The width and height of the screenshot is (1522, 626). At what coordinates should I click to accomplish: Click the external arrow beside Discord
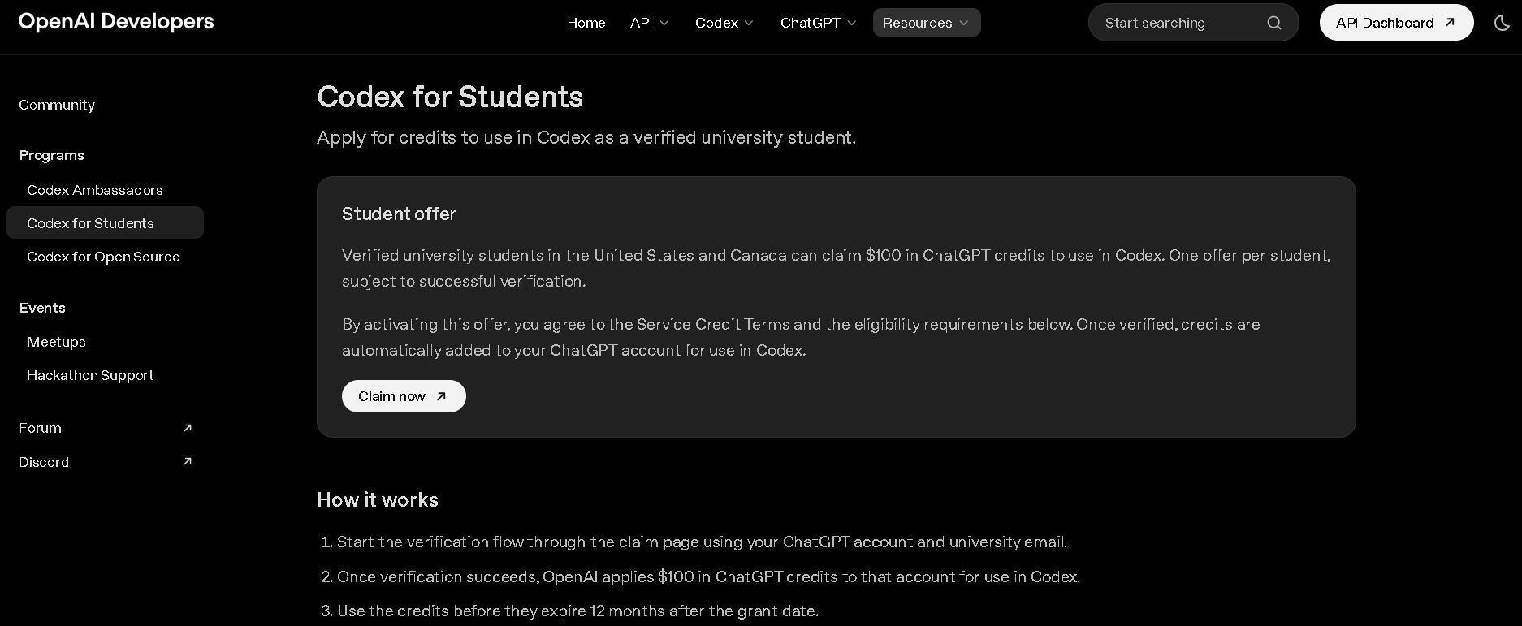pos(188,461)
